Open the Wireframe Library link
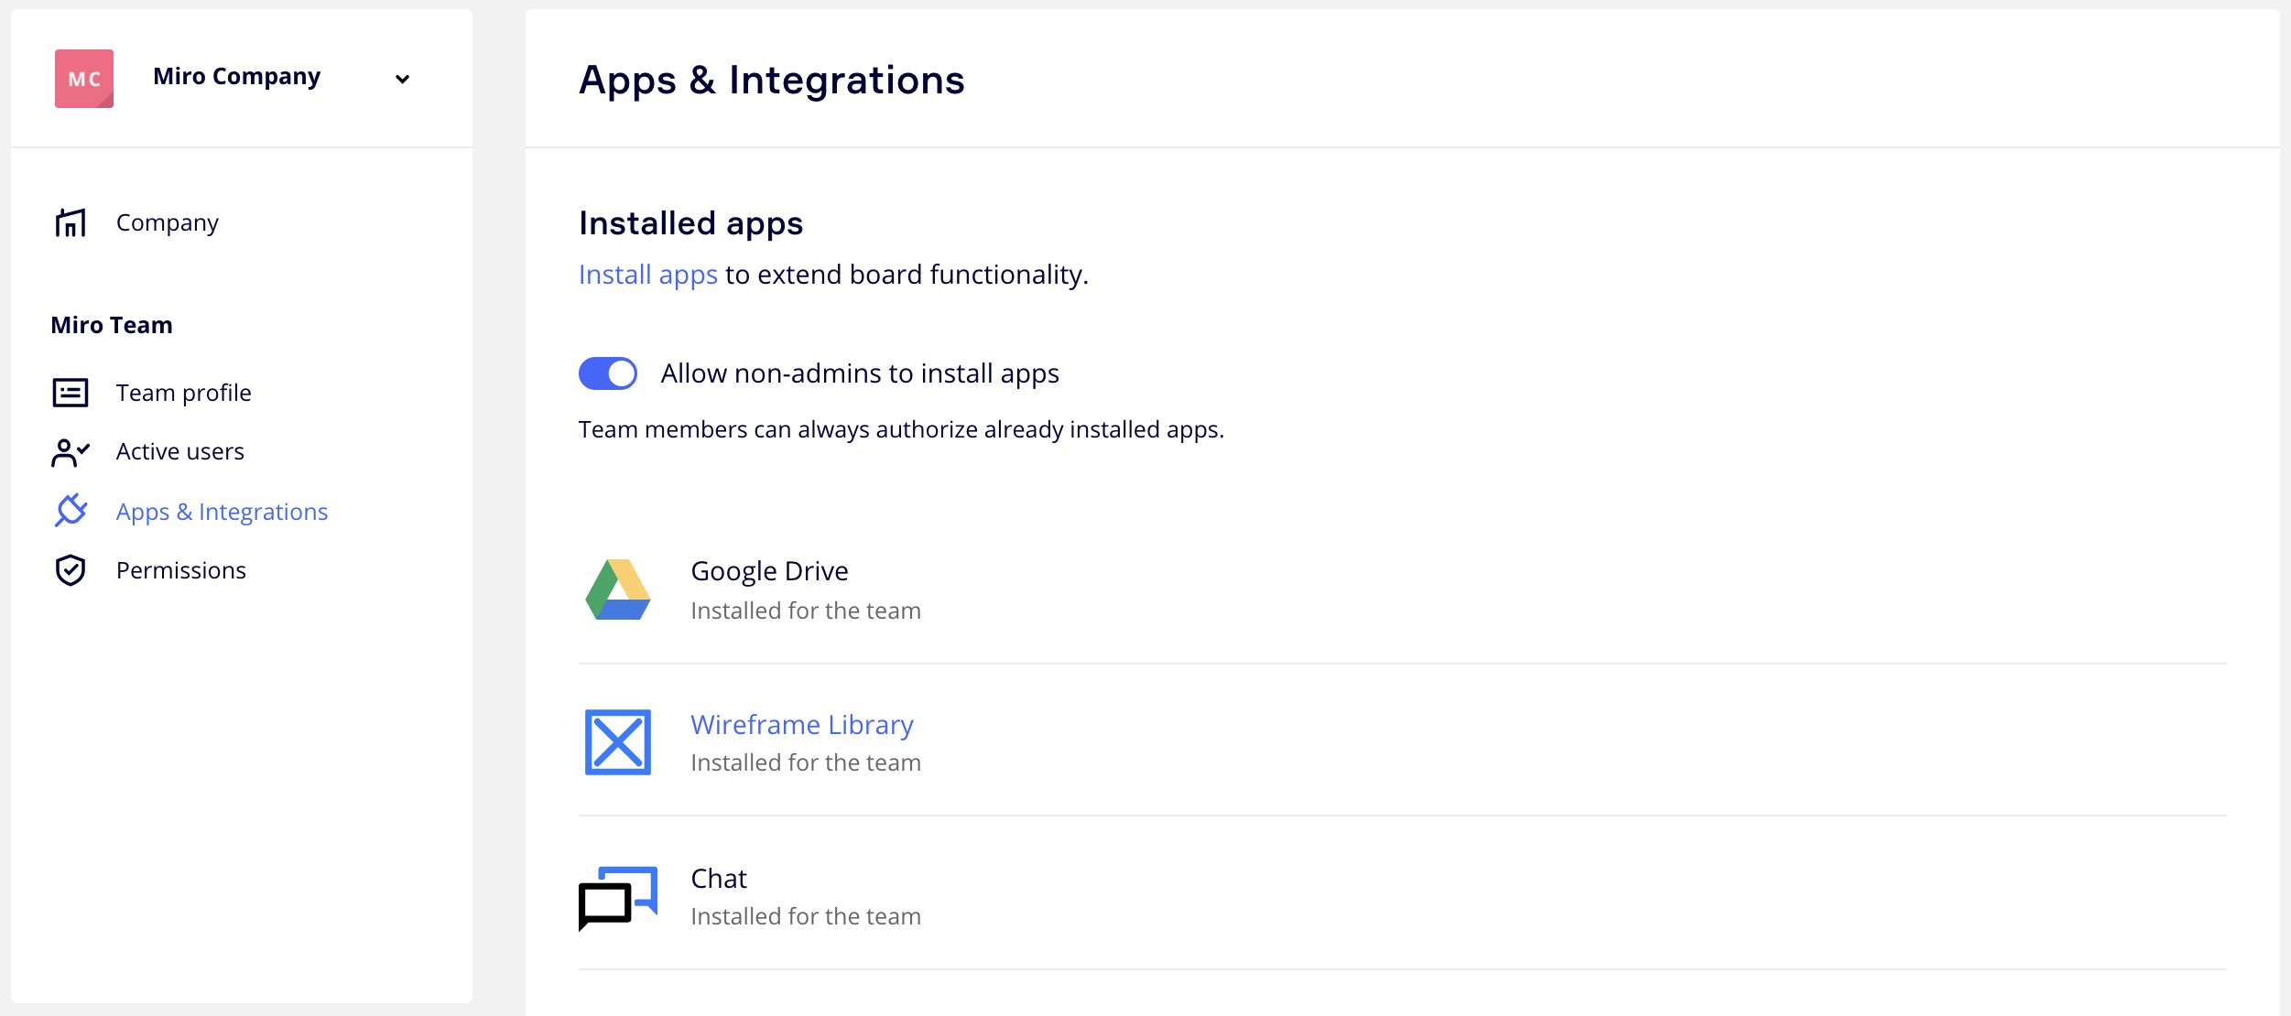 pos(801,724)
